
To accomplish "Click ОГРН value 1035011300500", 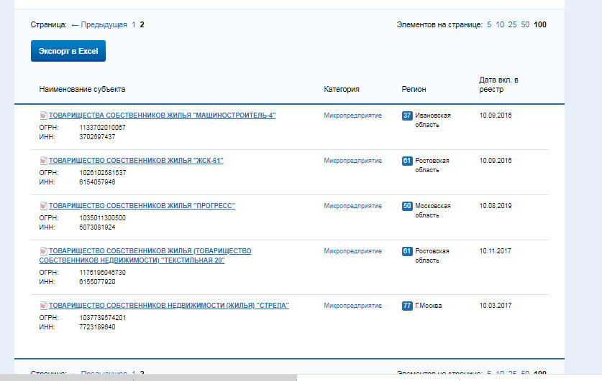I will [103, 218].
